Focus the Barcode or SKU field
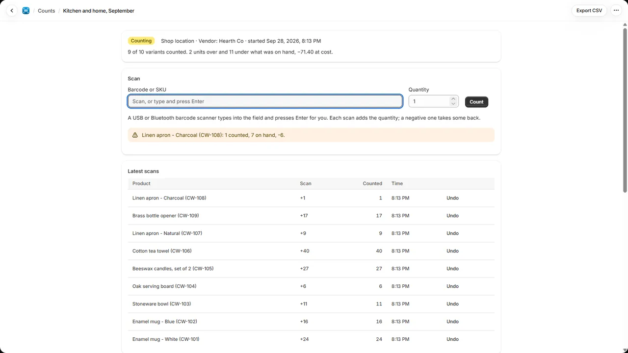Screen dimensions: 628x353 (265, 101)
